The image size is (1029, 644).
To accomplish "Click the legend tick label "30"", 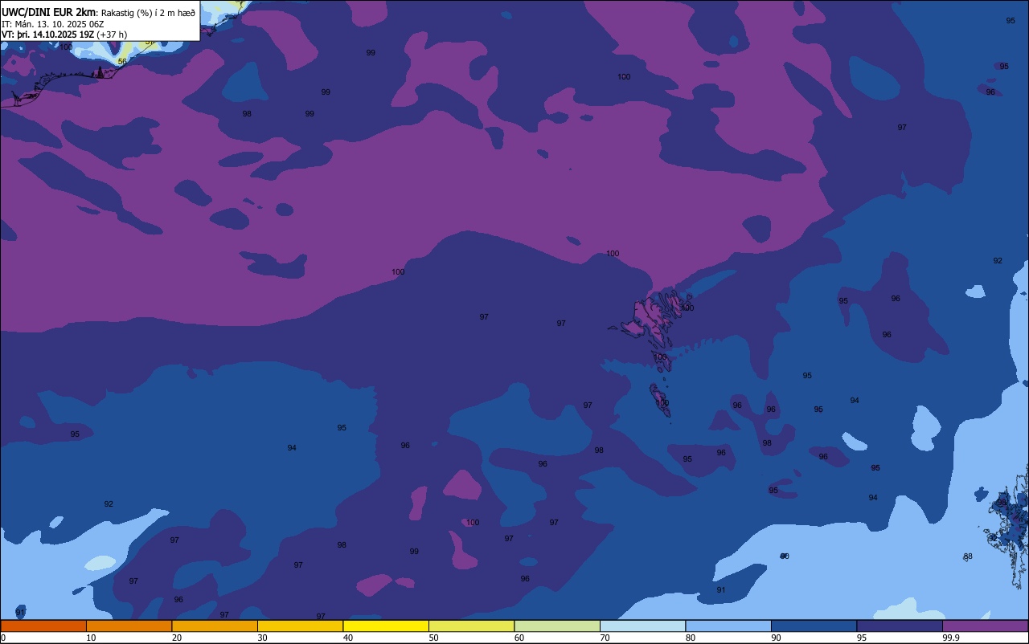I will pyautogui.click(x=262, y=638).
